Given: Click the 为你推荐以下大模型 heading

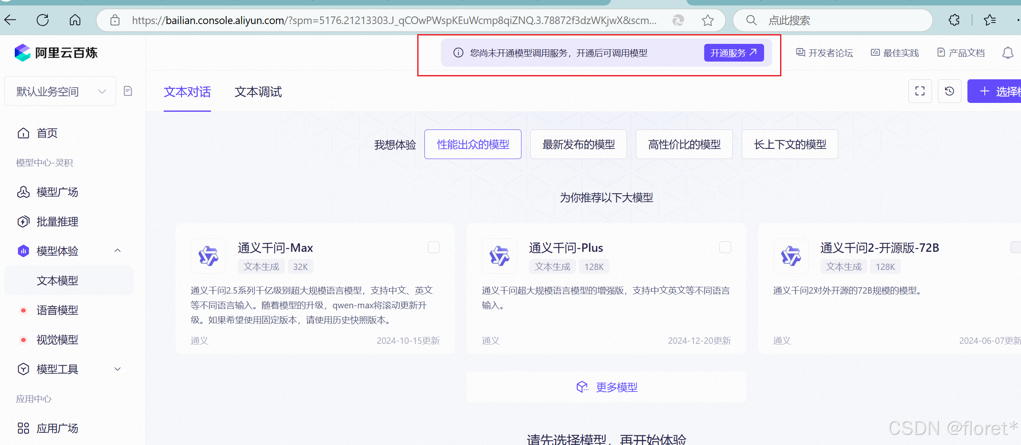Looking at the screenshot, I should pyautogui.click(x=606, y=197).
